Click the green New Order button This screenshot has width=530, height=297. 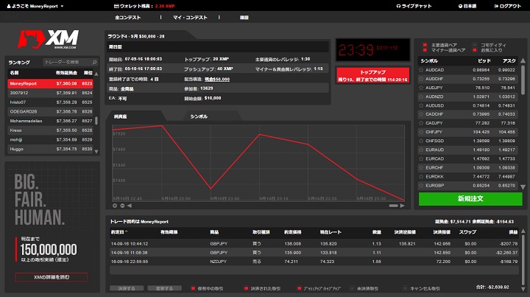click(x=470, y=199)
